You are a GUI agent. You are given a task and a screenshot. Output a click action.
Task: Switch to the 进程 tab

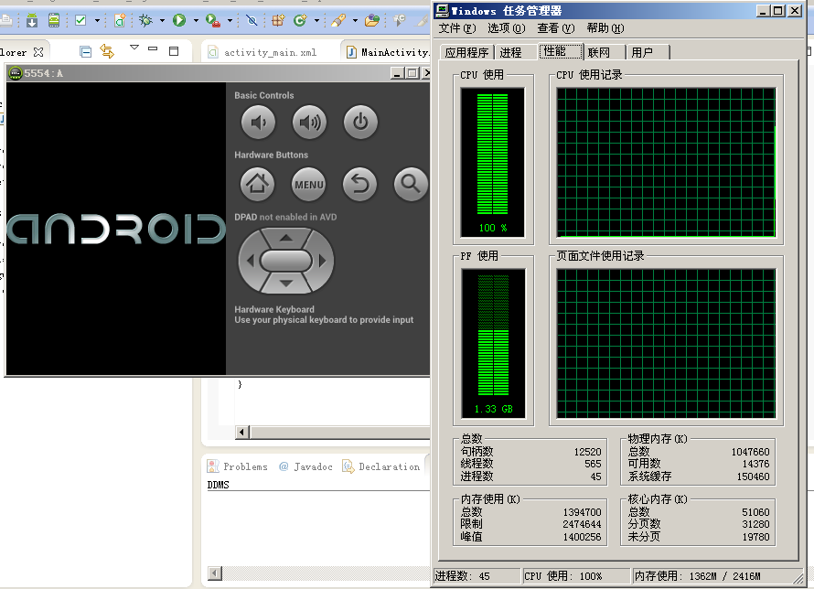click(510, 52)
